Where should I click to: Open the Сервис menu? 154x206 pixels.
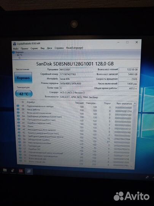[x=34, y=48]
